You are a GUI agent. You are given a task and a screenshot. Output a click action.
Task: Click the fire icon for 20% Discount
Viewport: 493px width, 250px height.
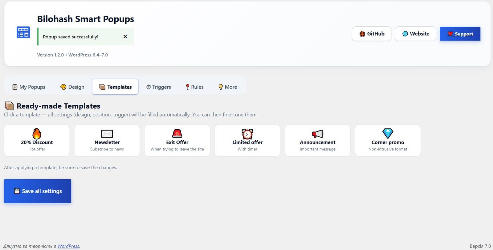coord(37,134)
